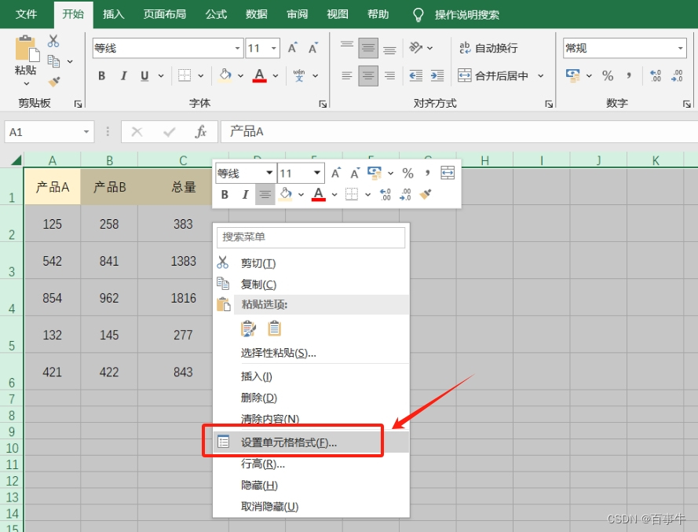
Task: Open mini toolbar font size dropdown
Action: coord(317,172)
